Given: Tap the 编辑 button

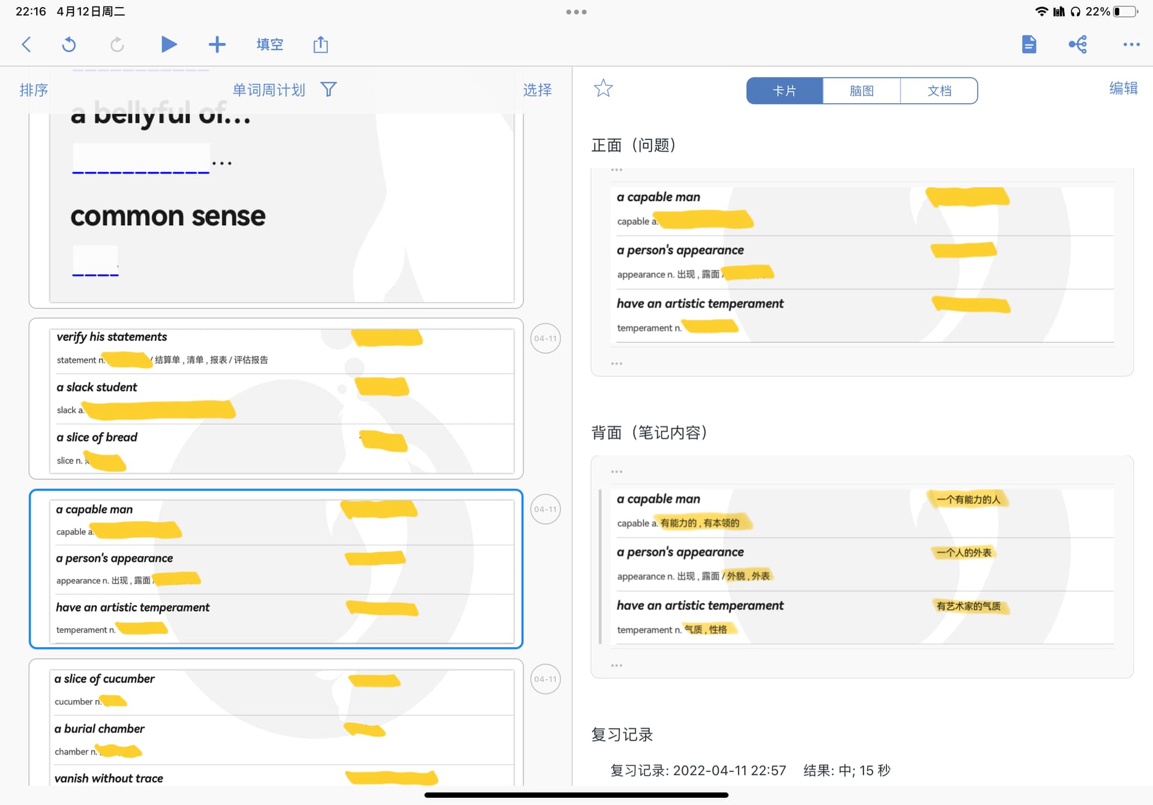Looking at the screenshot, I should [x=1123, y=88].
